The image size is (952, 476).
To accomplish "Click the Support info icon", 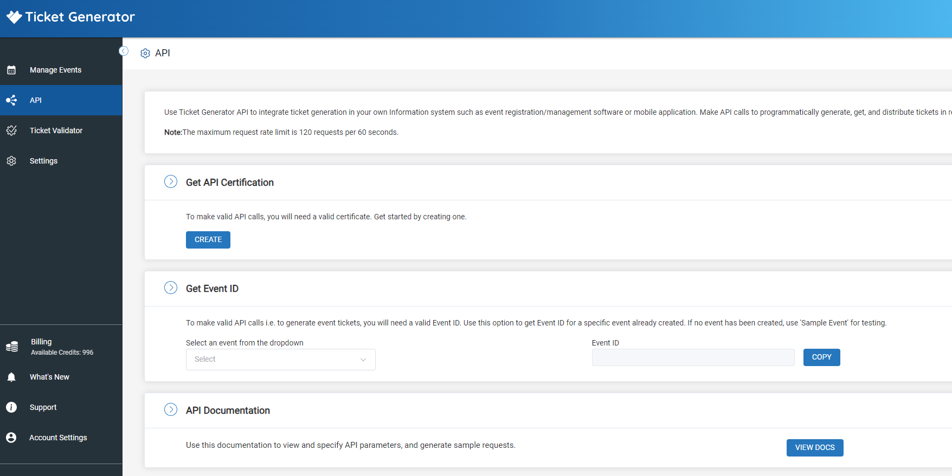I will tap(11, 407).
